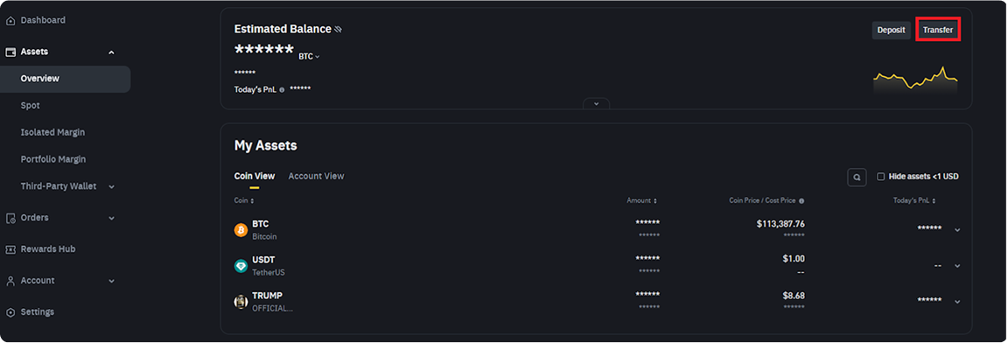
Task: Open the Spot assets page
Action: point(31,105)
